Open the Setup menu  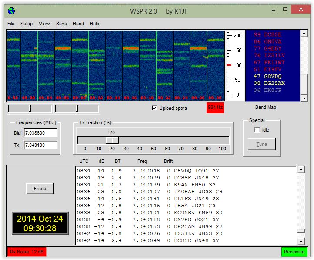[27, 24]
